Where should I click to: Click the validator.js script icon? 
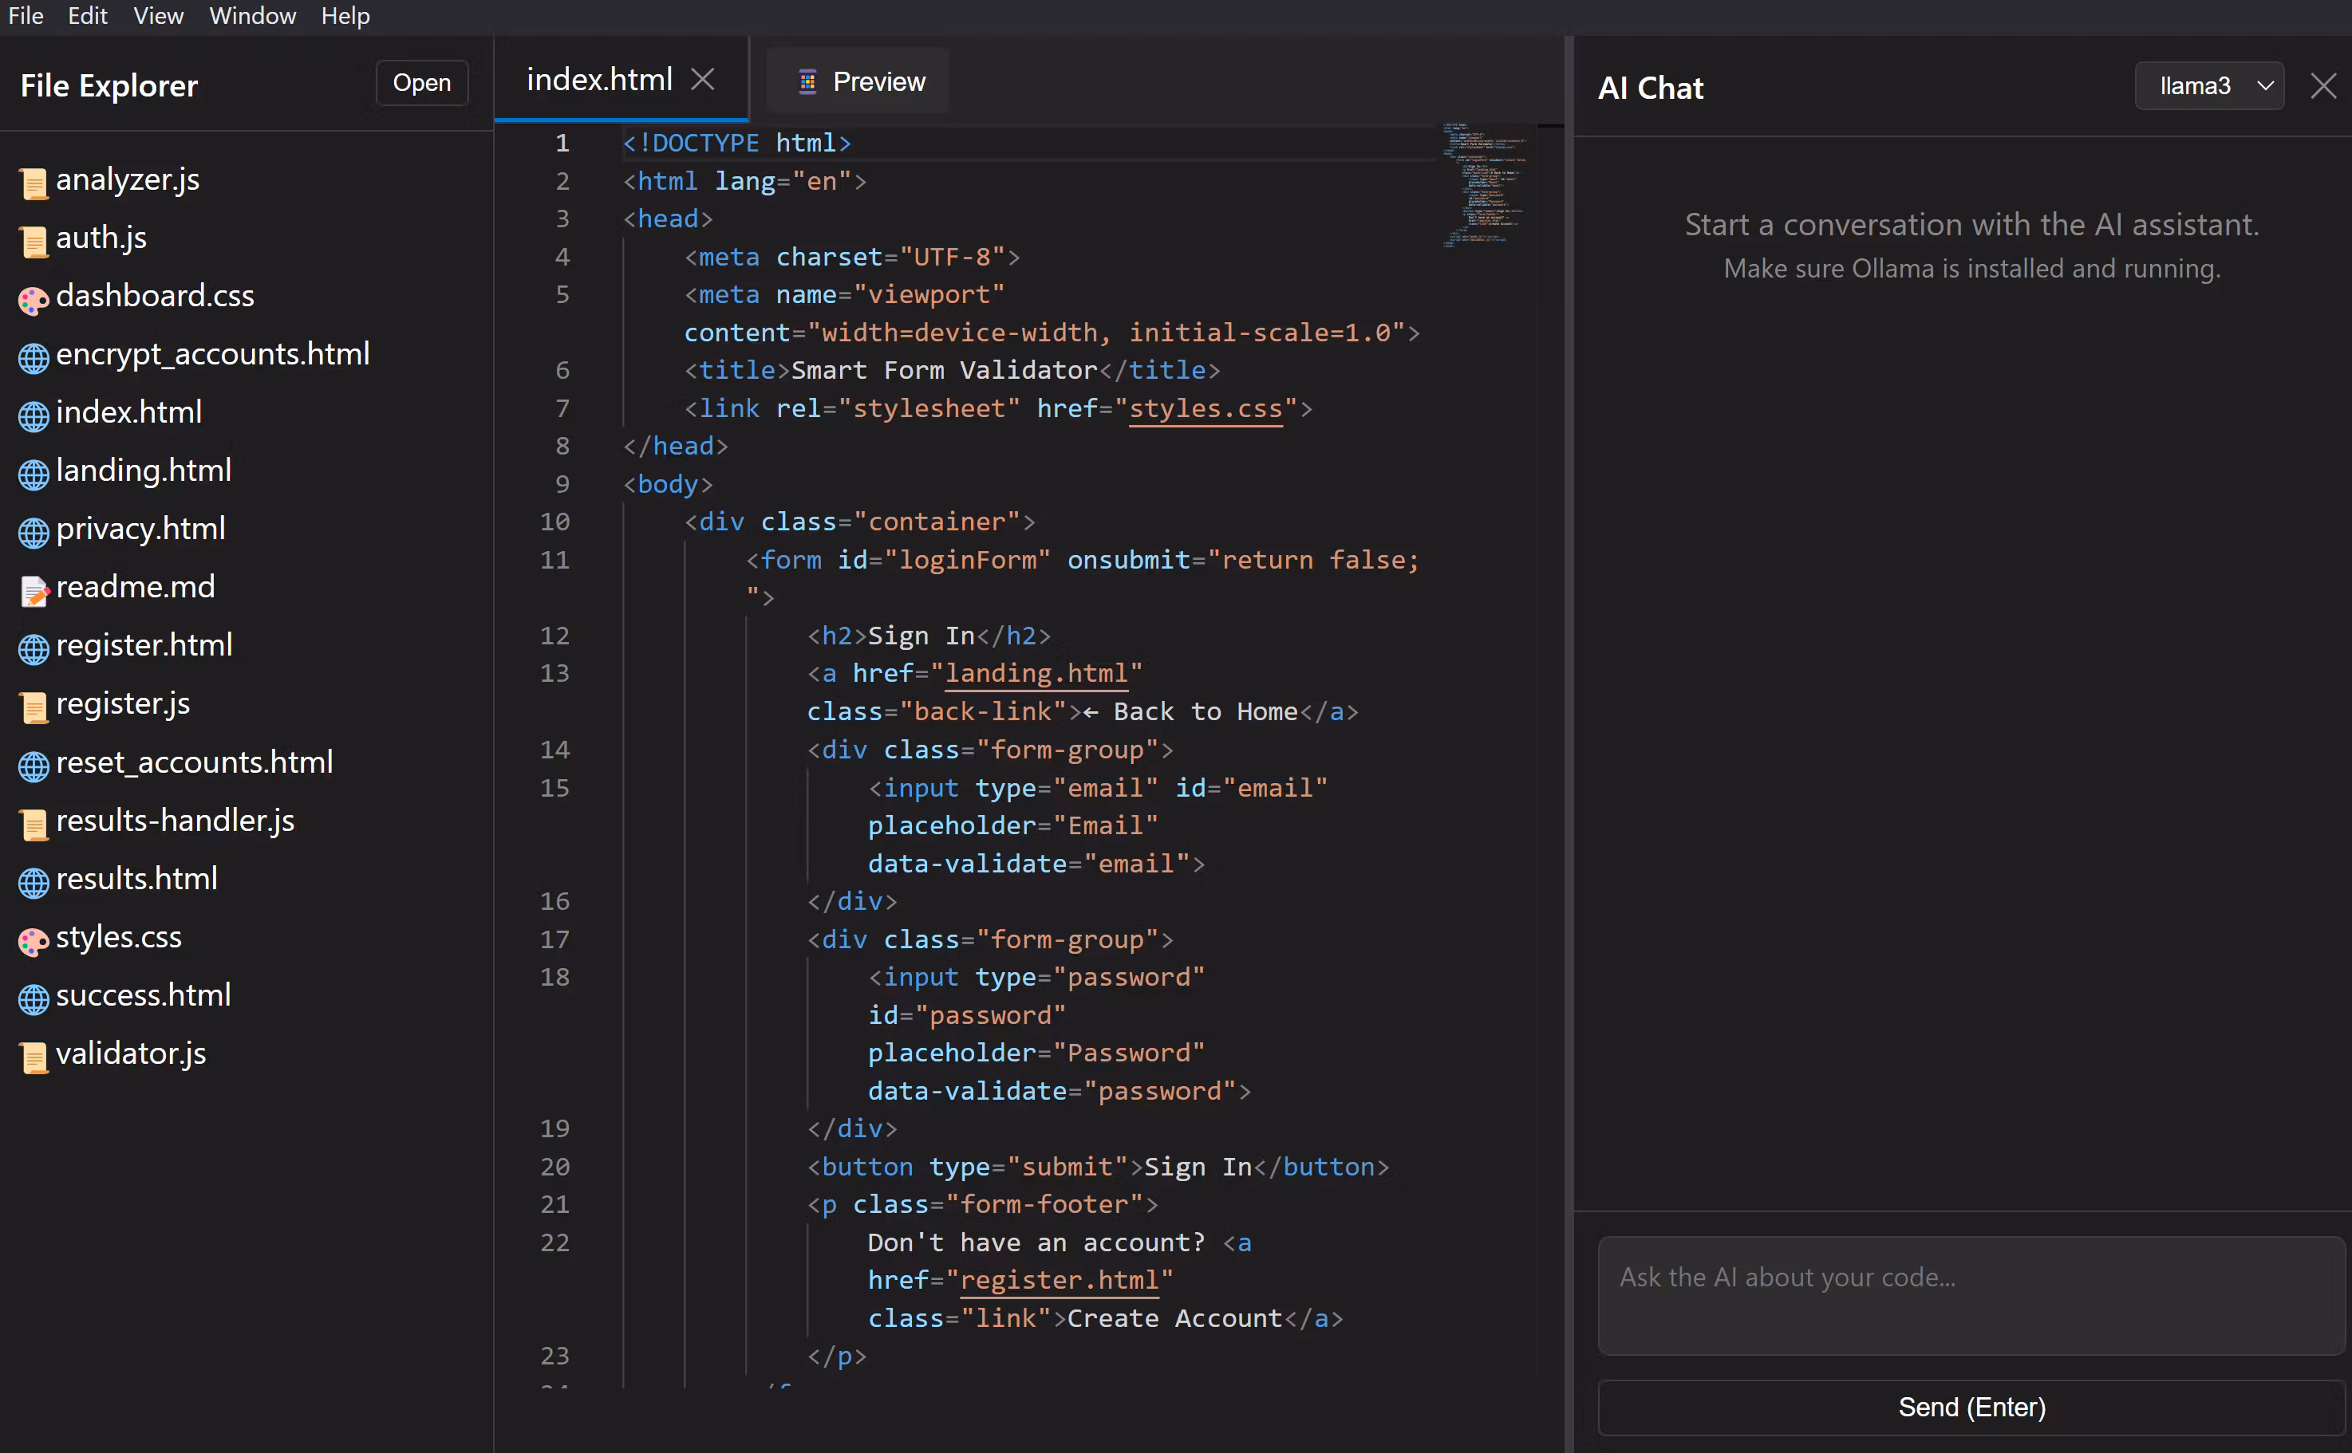(34, 1057)
